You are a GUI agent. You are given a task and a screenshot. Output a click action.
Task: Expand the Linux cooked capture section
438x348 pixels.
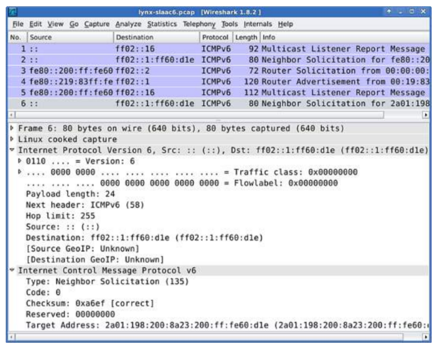(13, 139)
